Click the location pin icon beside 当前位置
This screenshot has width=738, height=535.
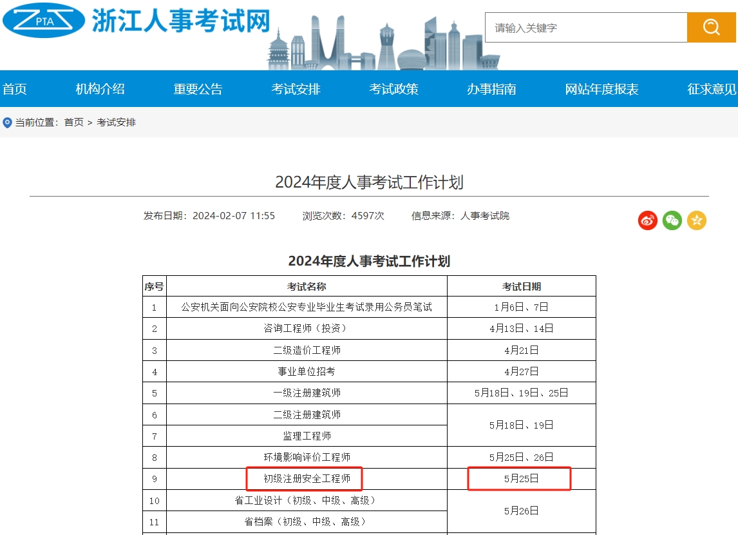tap(7, 122)
